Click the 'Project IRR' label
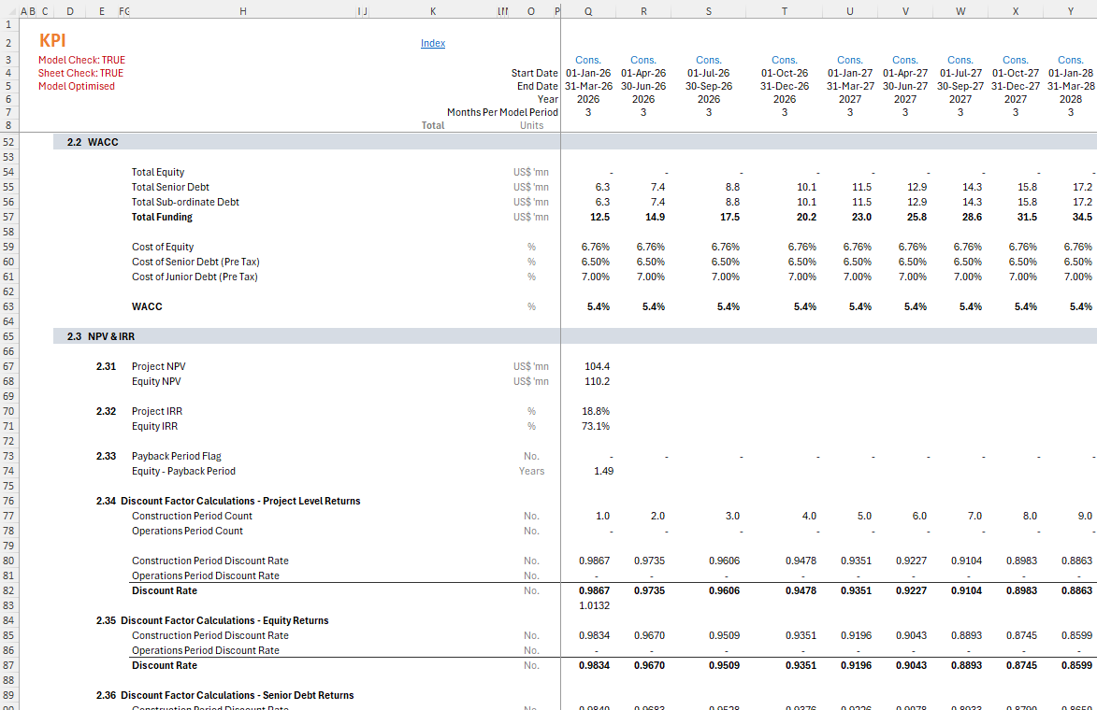This screenshot has width=1097, height=710. tap(157, 412)
